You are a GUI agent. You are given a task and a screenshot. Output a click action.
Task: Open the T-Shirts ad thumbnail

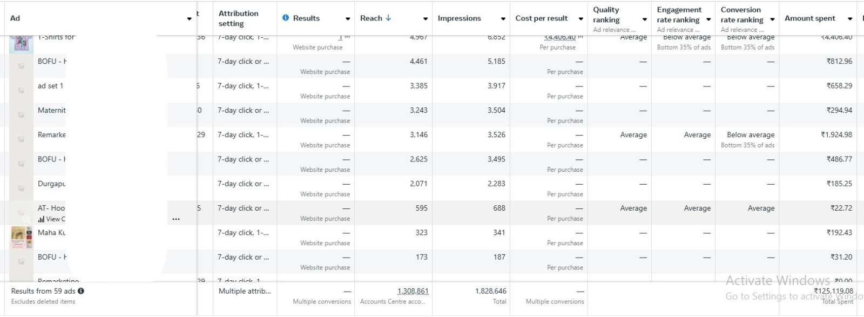pos(21,43)
